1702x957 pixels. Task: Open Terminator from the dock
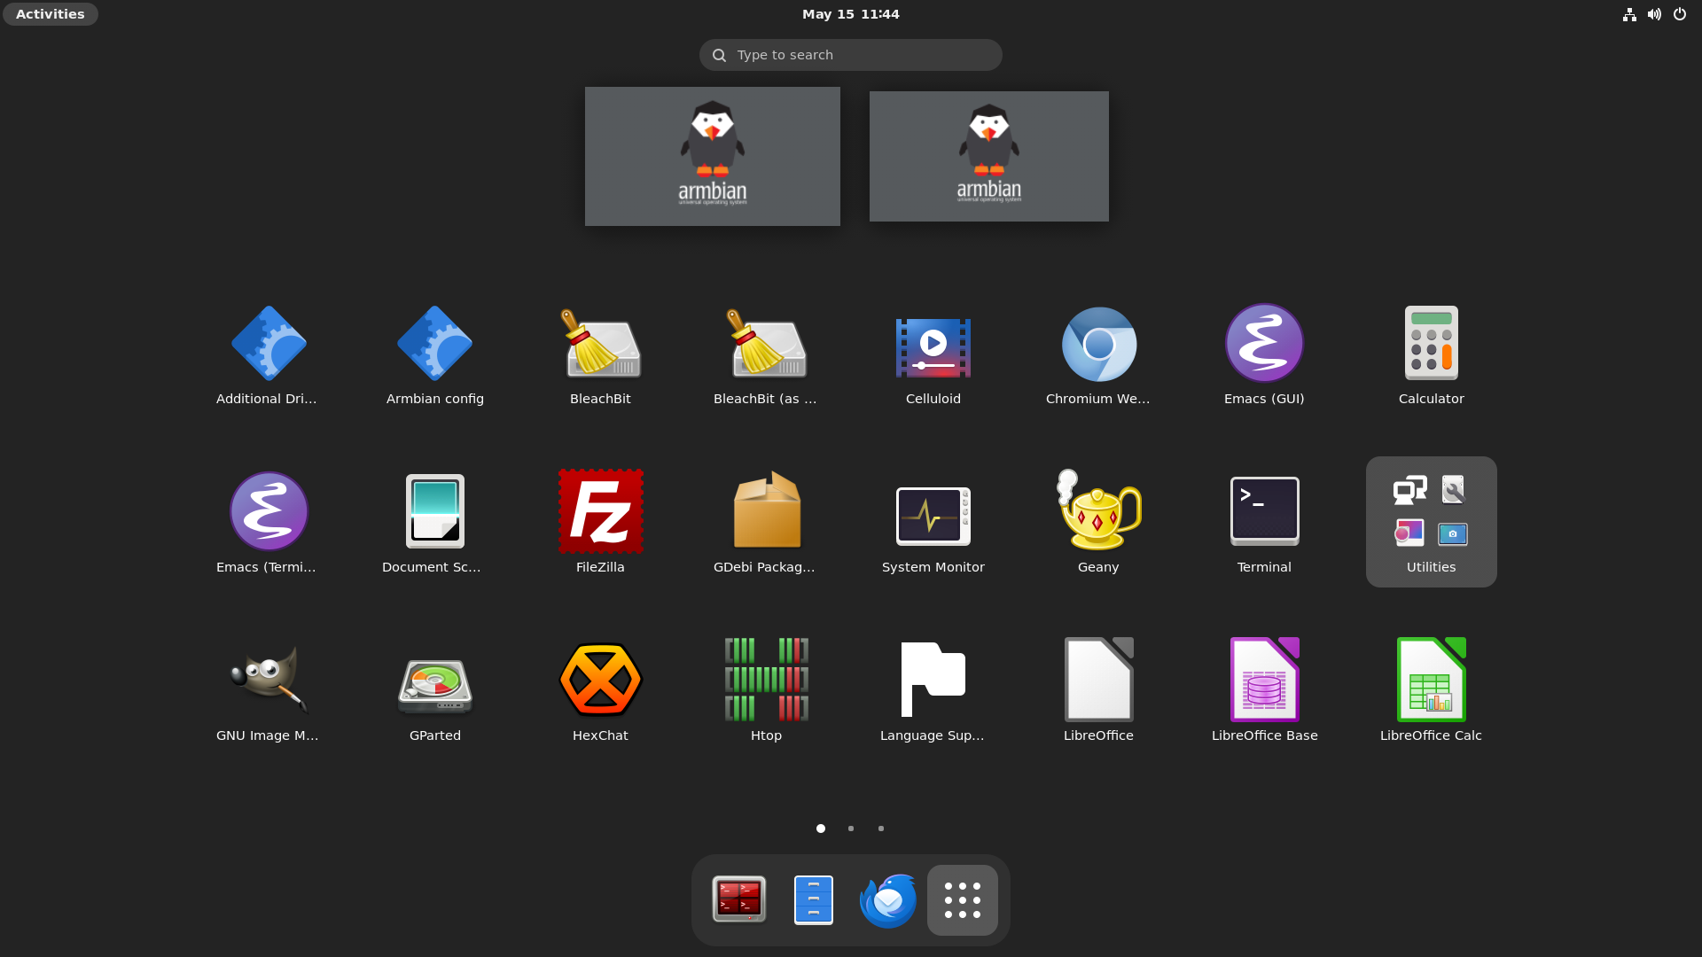click(739, 900)
